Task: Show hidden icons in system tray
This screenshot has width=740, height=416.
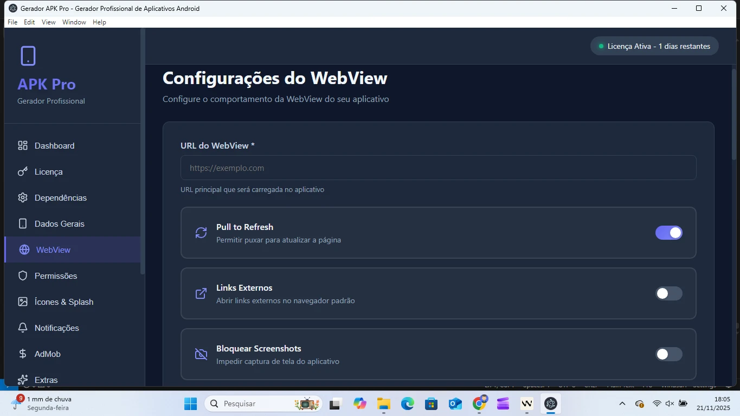Action: 622,404
